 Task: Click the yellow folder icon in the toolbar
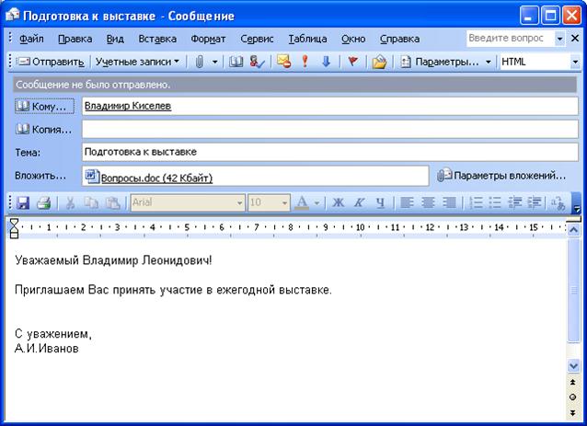379,62
